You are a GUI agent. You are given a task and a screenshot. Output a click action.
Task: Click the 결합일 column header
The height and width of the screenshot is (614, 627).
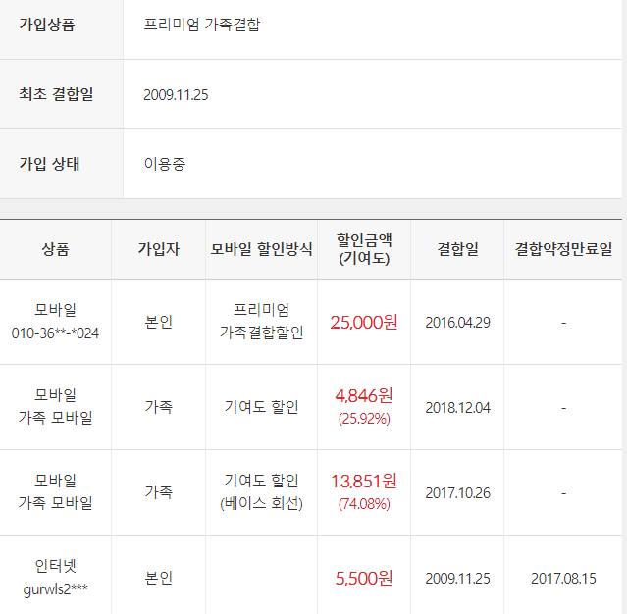click(457, 249)
